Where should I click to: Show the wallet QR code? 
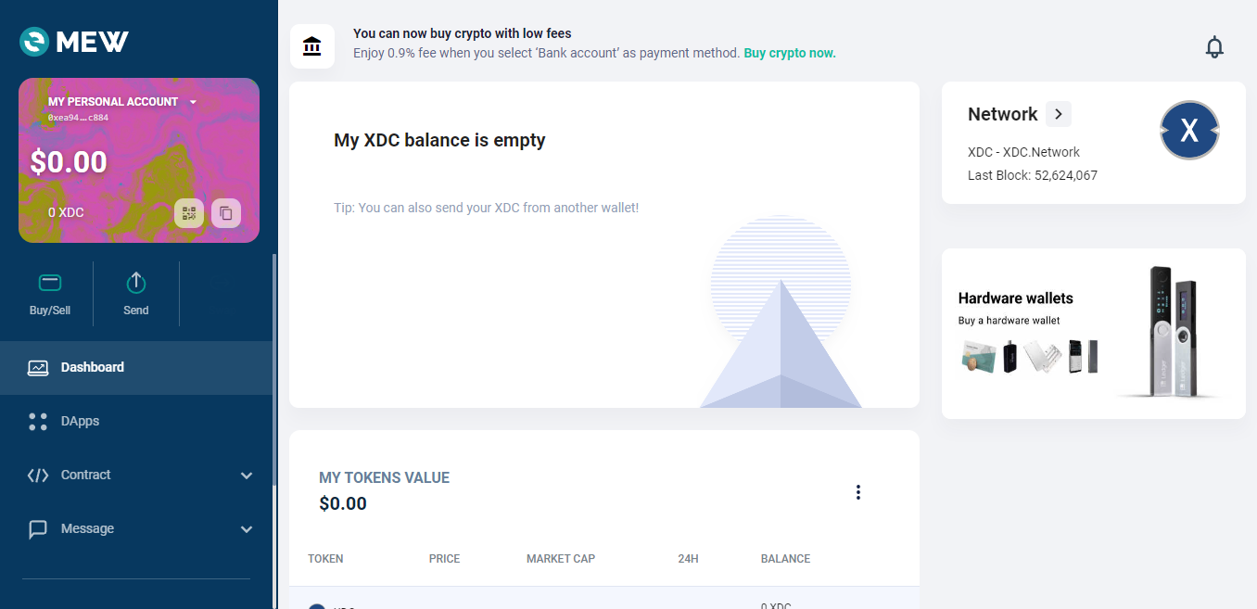[189, 213]
